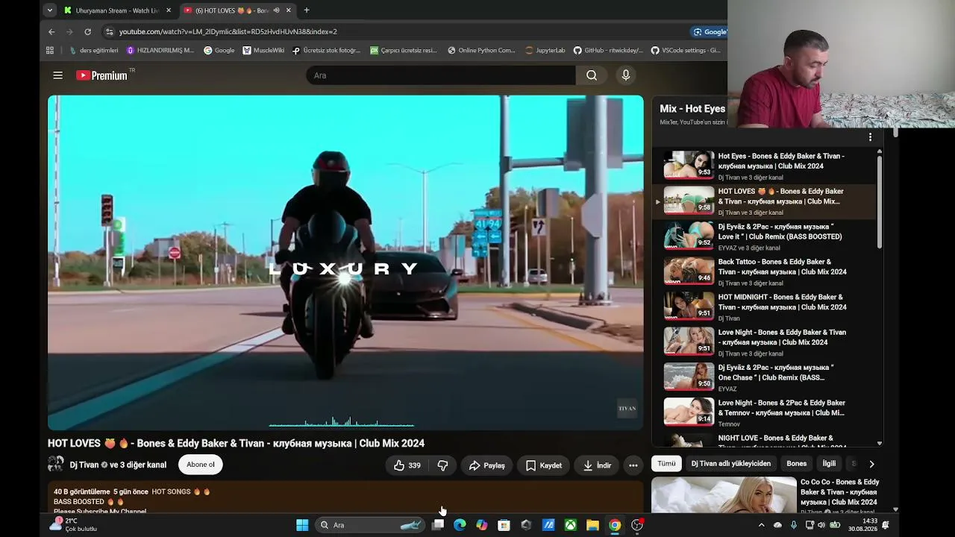This screenshot has height=537, width=955.
Task: Reload the current page
Action: (87, 32)
